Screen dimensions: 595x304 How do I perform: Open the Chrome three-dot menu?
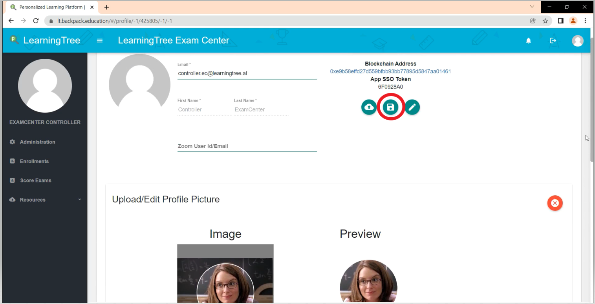585,21
